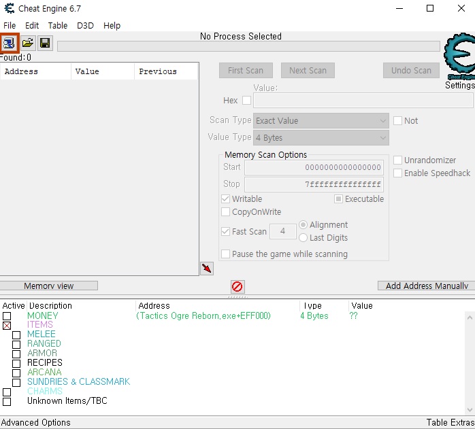Select the MONEY description text
475x429 pixels.
tap(42, 315)
